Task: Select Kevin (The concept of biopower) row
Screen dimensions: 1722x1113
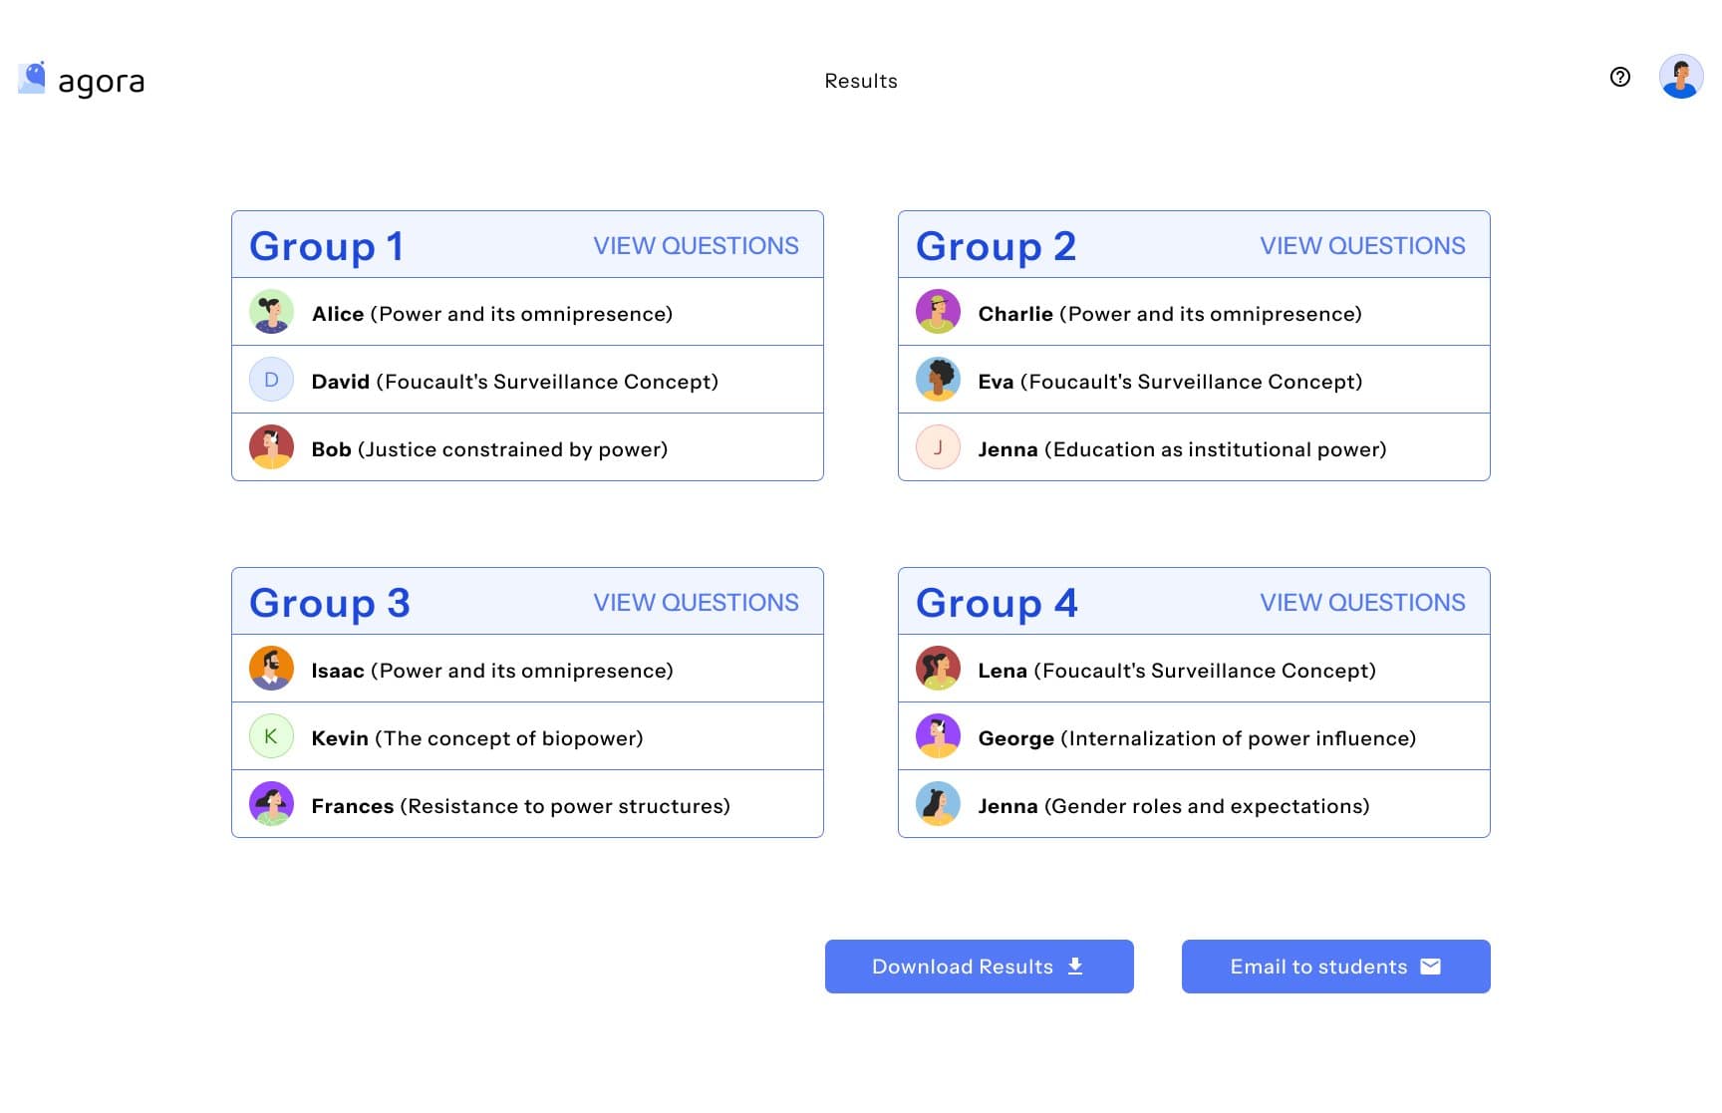Action: 527,736
